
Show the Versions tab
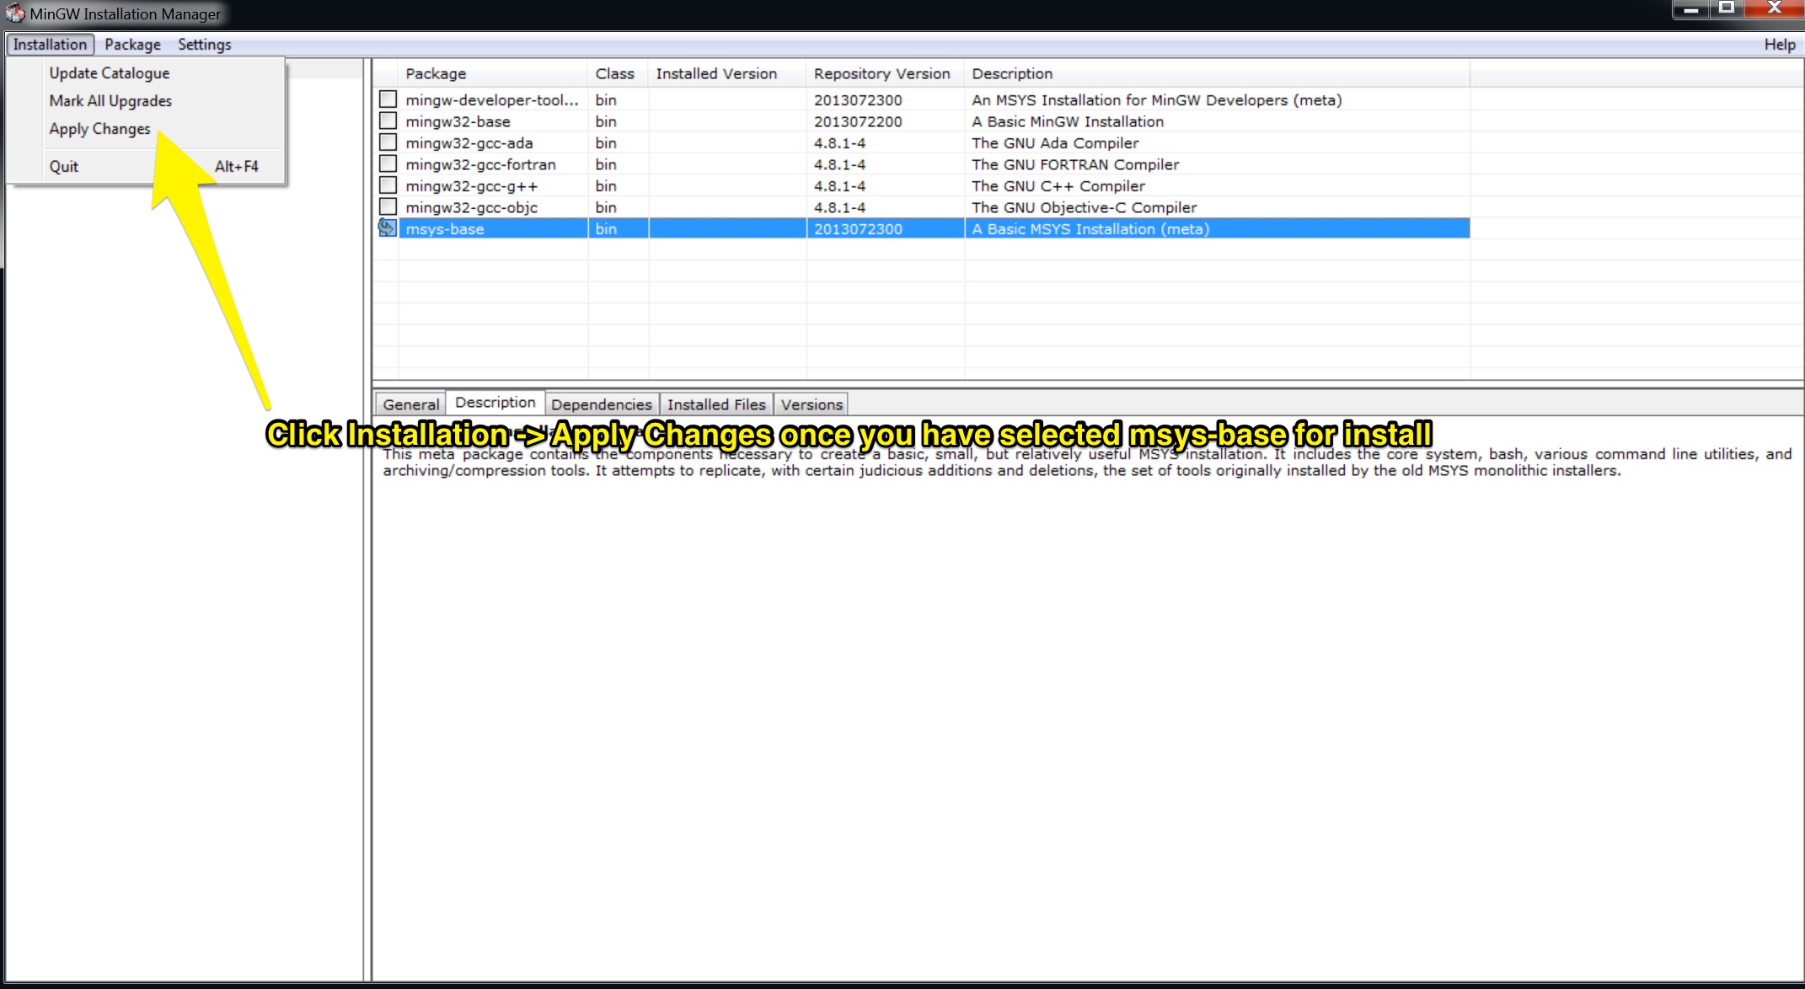811,404
